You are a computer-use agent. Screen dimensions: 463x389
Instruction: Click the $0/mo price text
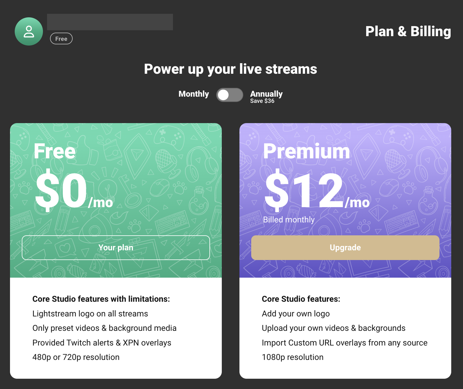[74, 190]
